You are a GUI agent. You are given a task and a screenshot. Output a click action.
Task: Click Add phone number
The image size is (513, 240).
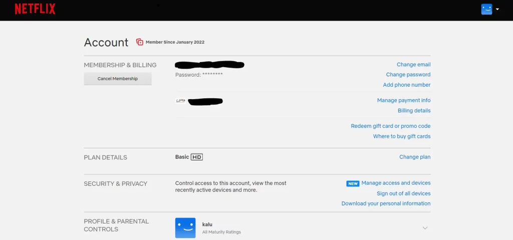click(x=407, y=85)
